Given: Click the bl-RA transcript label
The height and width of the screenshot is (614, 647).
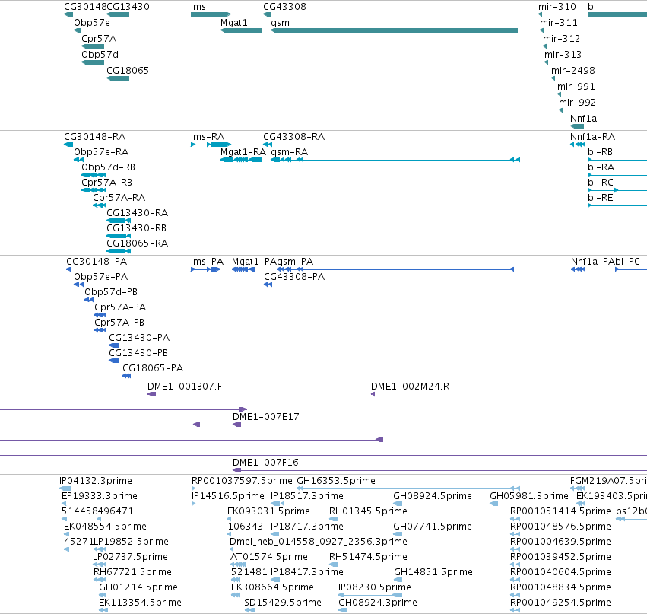Looking at the screenshot, I should [x=601, y=167].
